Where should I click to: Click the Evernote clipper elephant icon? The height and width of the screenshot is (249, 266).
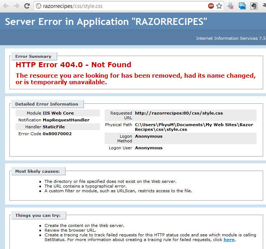[254, 6]
